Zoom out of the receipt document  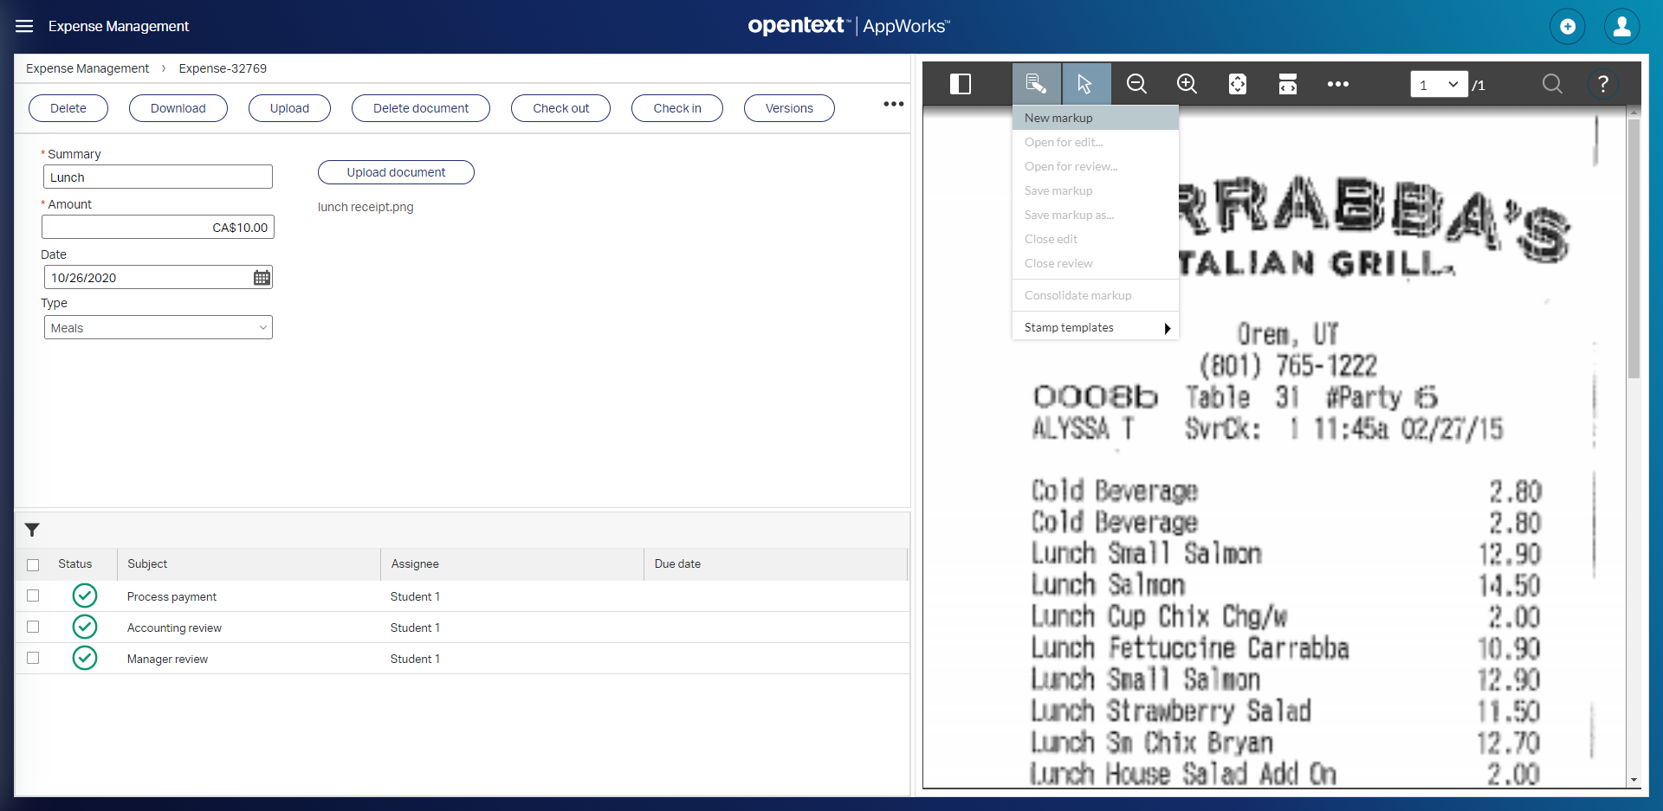[1136, 84]
